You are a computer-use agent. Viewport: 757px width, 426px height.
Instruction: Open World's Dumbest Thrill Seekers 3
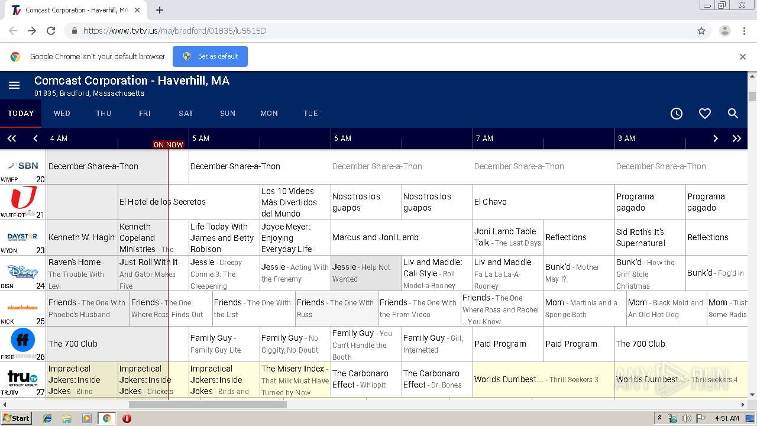(x=544, y=379)
